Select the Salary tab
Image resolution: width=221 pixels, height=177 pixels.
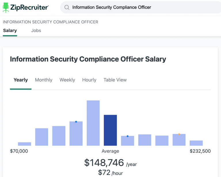10,31
